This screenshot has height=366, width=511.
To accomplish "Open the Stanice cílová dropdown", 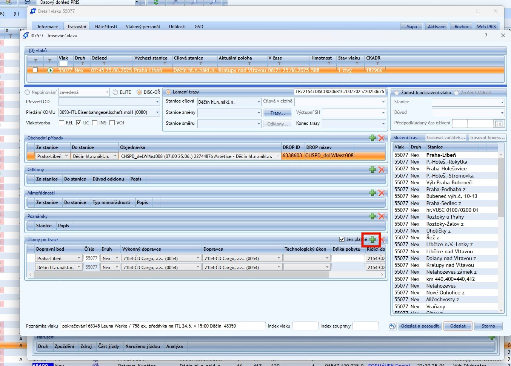I will 259,102.
